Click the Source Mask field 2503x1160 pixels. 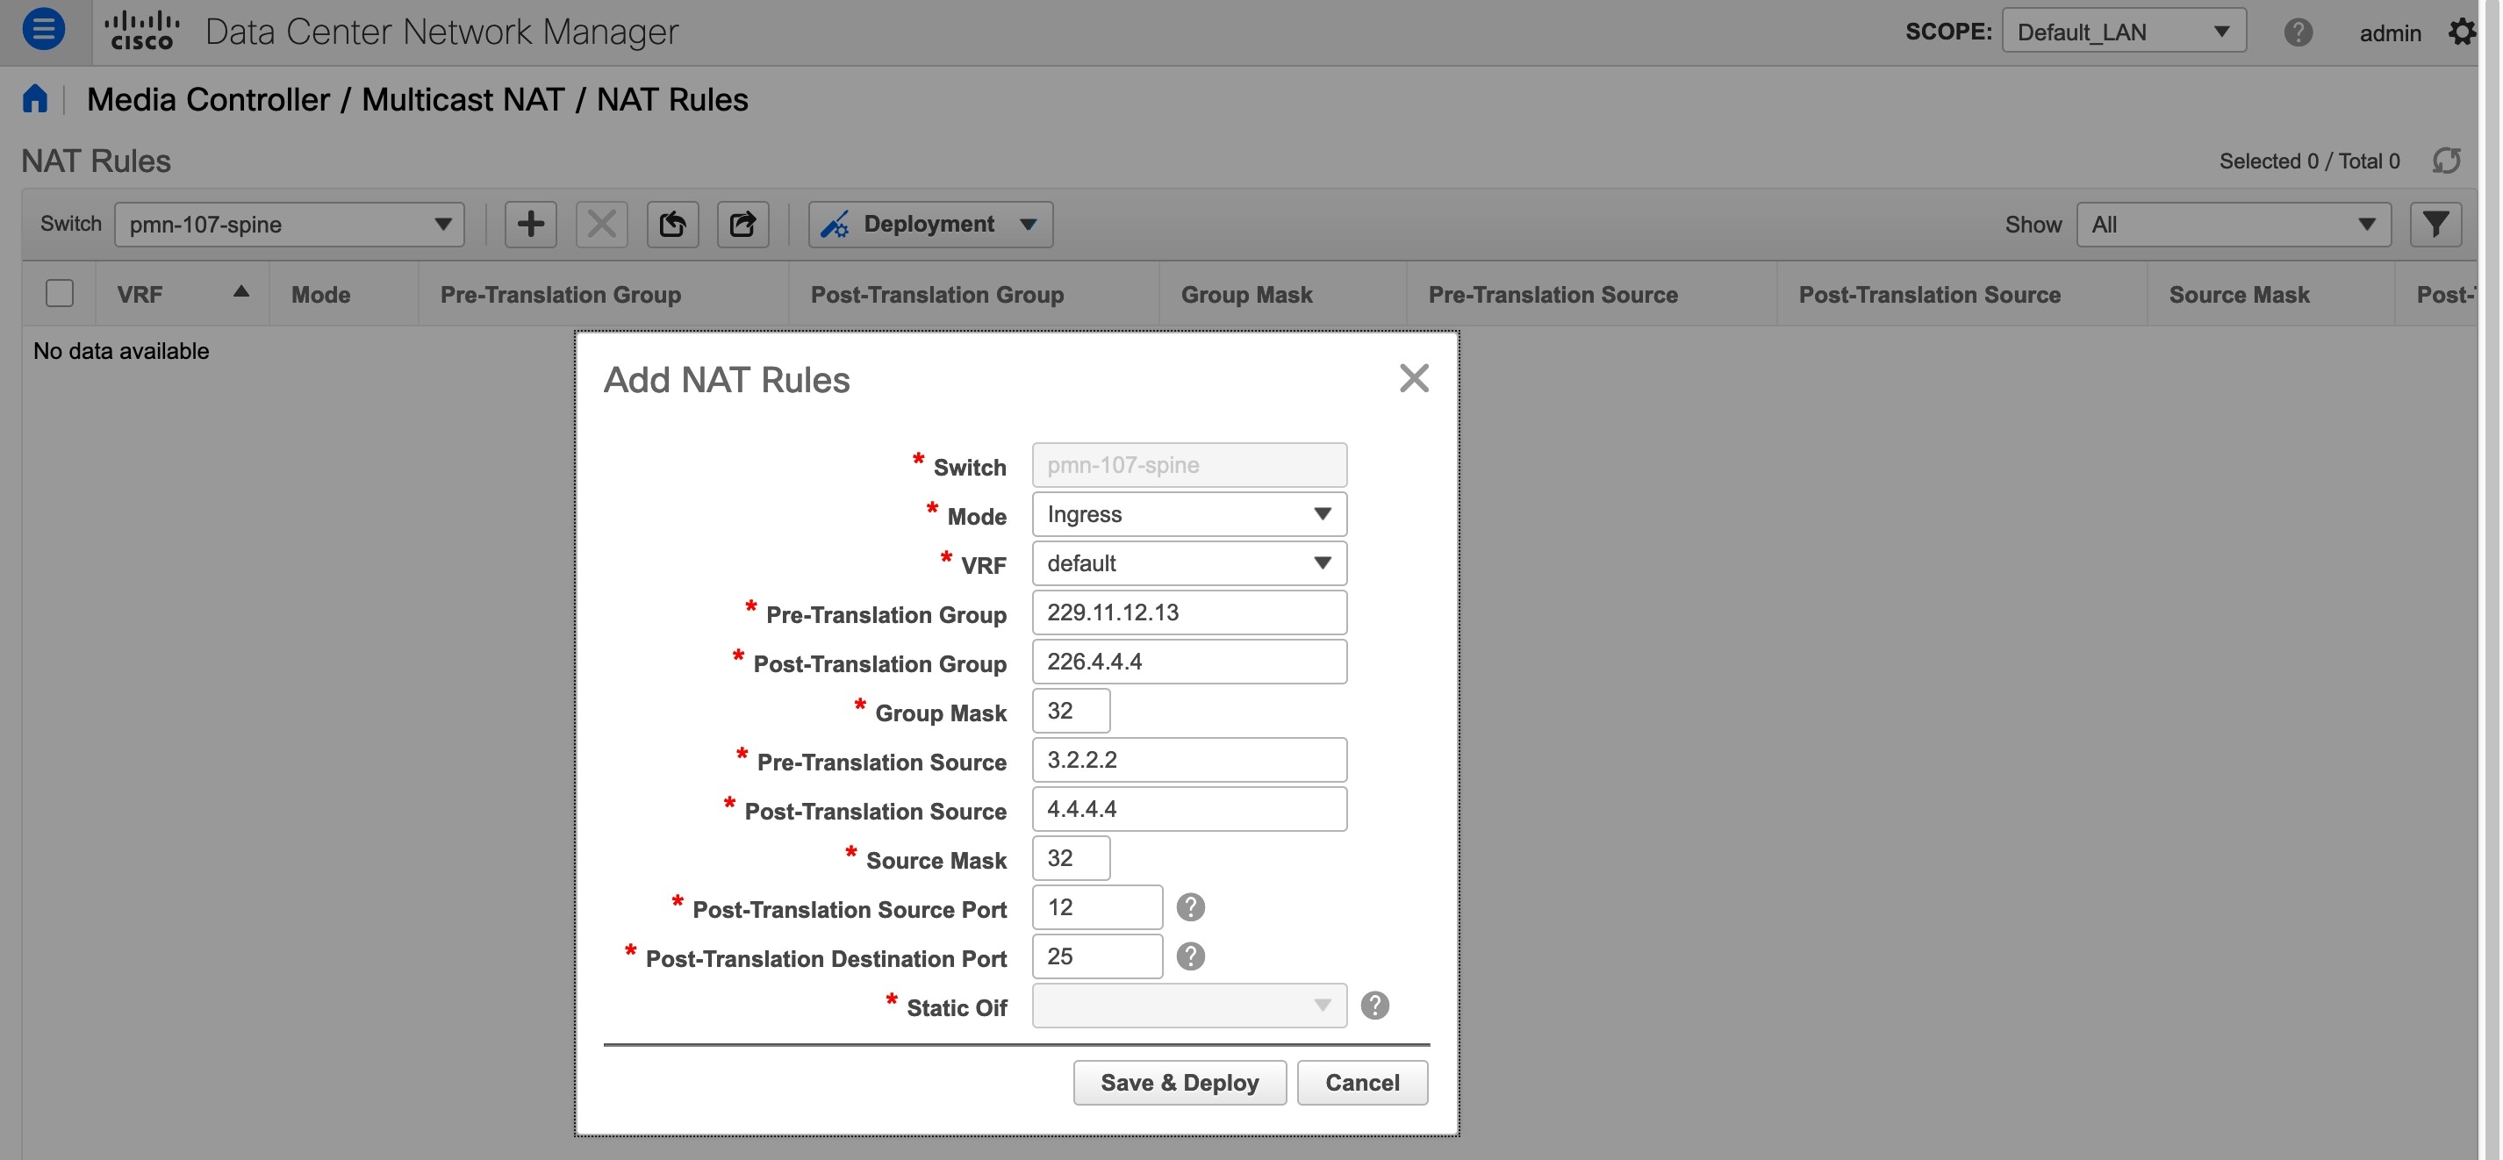point(1071,859)
